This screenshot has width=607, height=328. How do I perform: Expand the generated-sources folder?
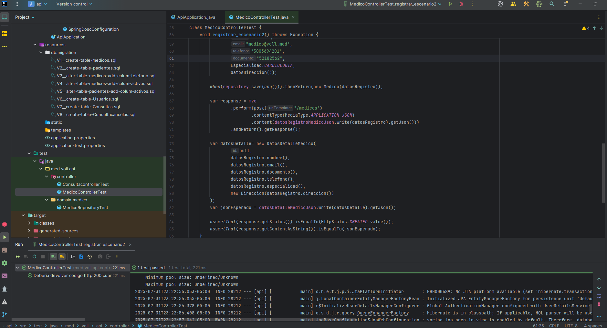29,231
